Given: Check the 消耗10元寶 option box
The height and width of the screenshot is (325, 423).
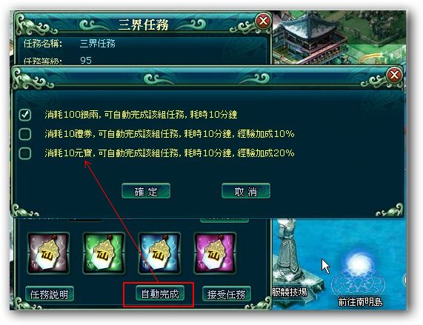Looking at the screenshot, I should pyautogui.click(x=25, y=153).
